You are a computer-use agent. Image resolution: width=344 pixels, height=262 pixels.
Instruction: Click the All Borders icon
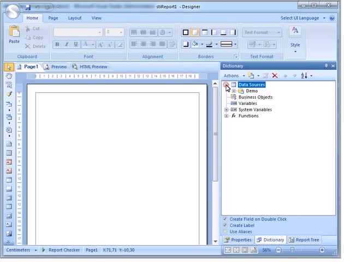(x=186, y=32)
